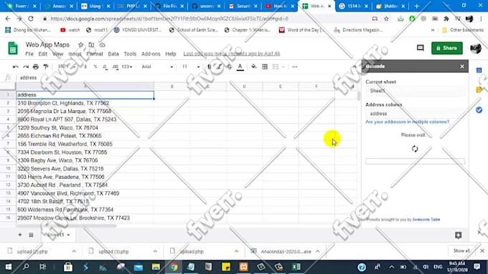This screenshot has width=488, height=274.
Task: Bookmark this page with address bar star
Action: pos(386,19)
